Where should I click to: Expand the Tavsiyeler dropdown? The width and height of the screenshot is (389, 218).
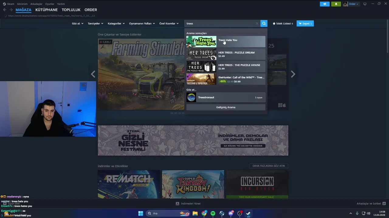[x=95, y=23]
